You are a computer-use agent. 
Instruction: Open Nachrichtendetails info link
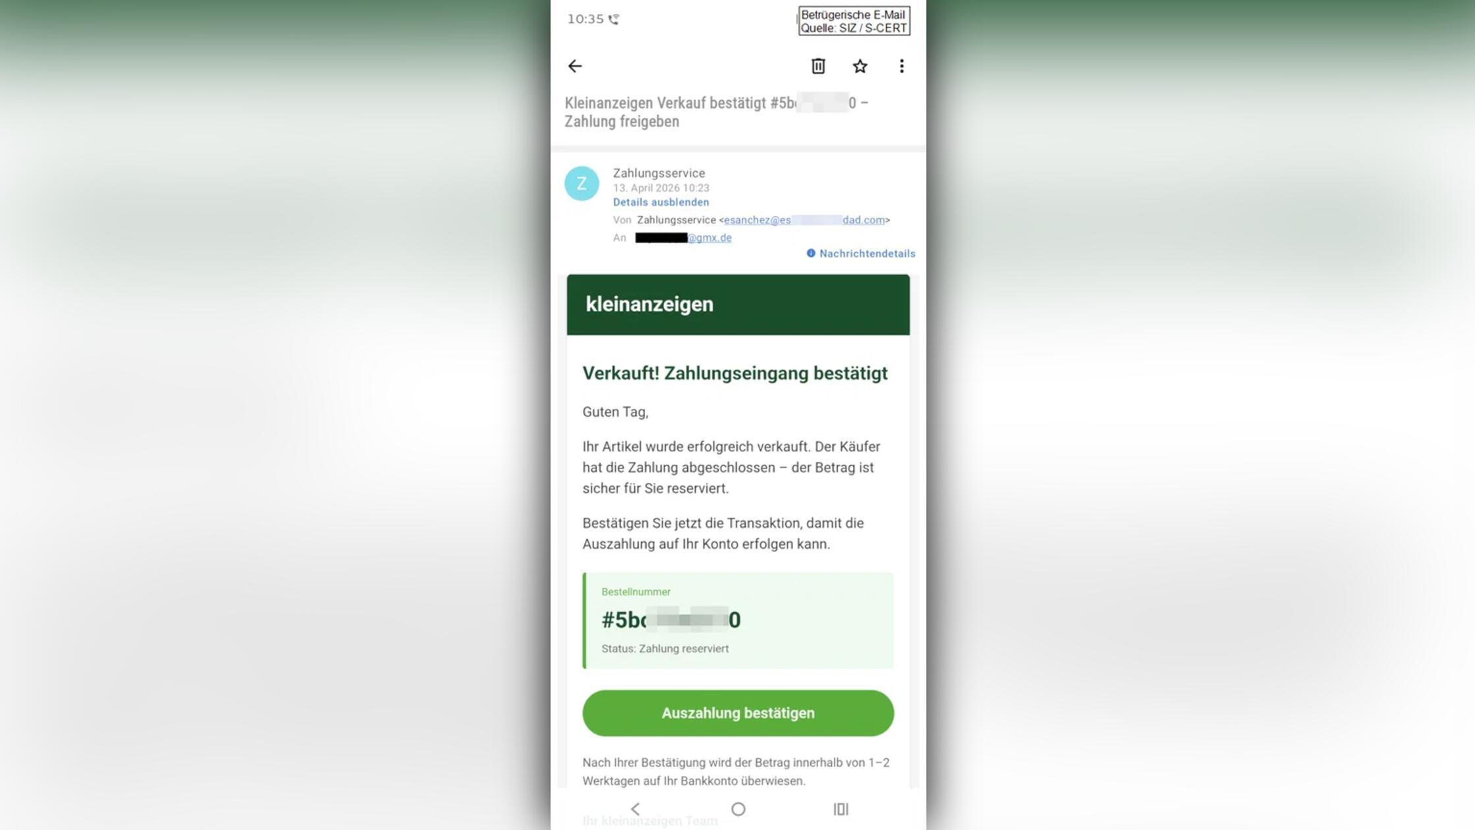[860, 254]
